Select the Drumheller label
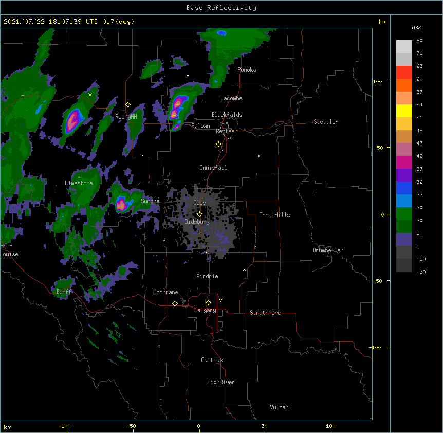This screenshot has width=443, height=433. [328, 250]
